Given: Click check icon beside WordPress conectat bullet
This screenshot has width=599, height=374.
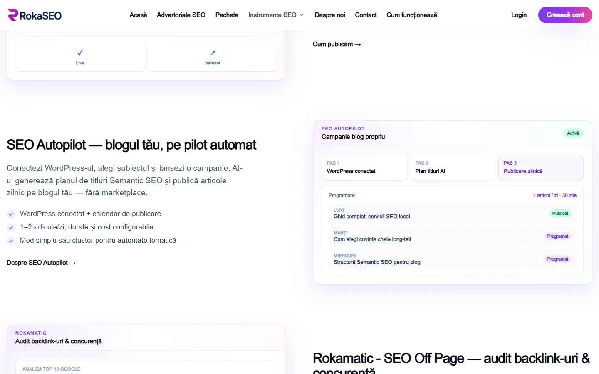Looking at the screenshot, I should pos(11,214).
